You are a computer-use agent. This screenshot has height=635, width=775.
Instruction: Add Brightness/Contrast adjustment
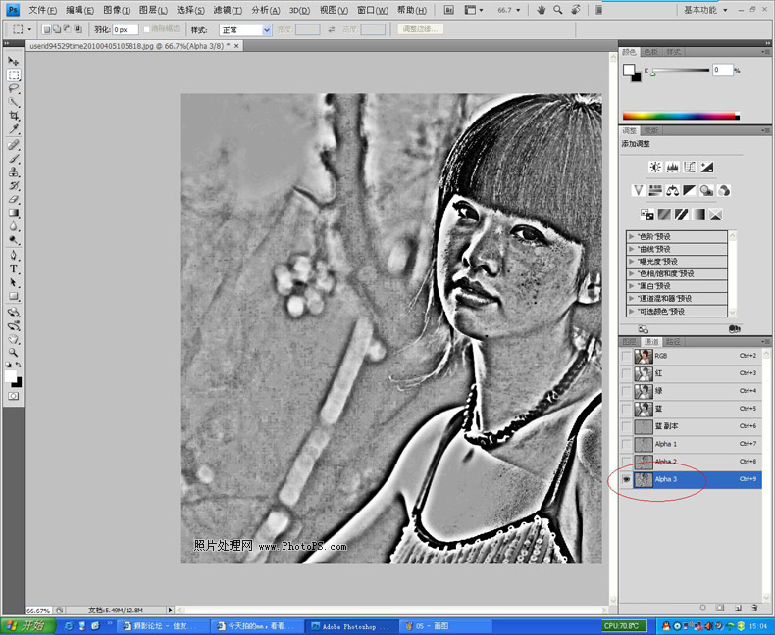point(655,167)
